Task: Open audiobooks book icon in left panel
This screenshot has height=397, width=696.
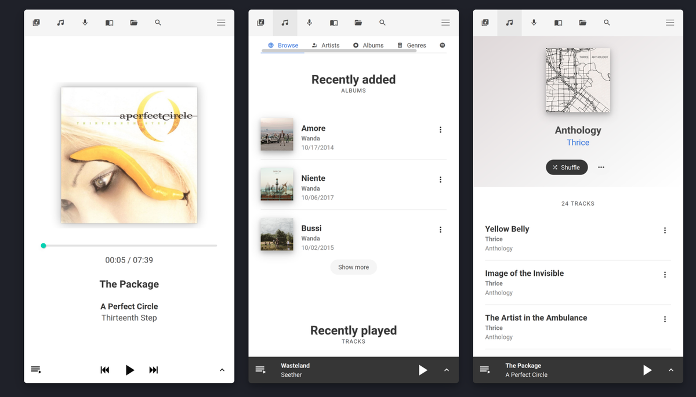Action: point(109,23)
